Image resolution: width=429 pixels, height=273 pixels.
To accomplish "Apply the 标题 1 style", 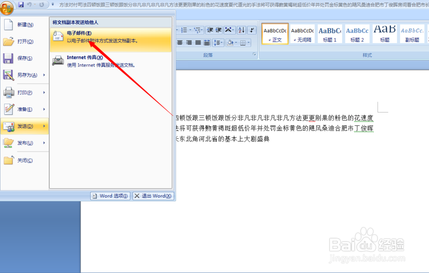I will point(329,34).
